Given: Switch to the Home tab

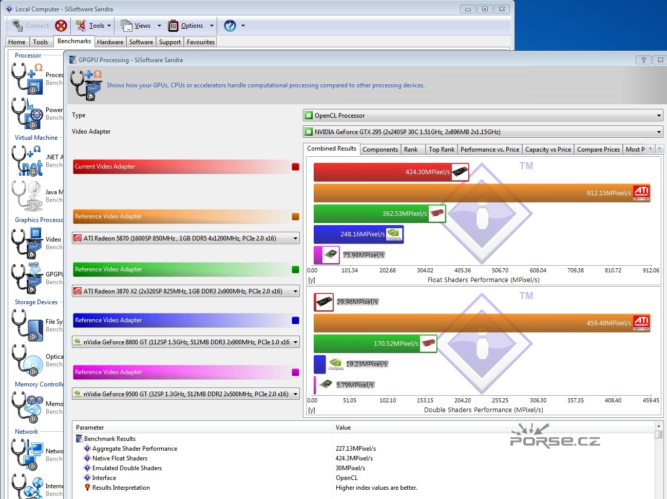Looking at the screenshot, I should [x=17, y=42].
